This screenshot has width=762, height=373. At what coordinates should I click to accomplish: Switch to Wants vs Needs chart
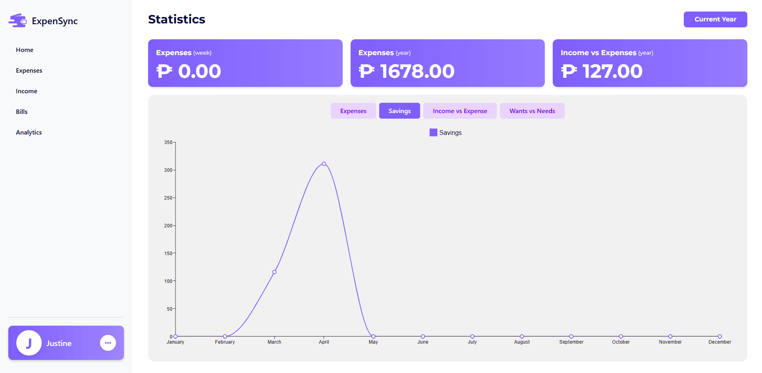coord(532,111)
